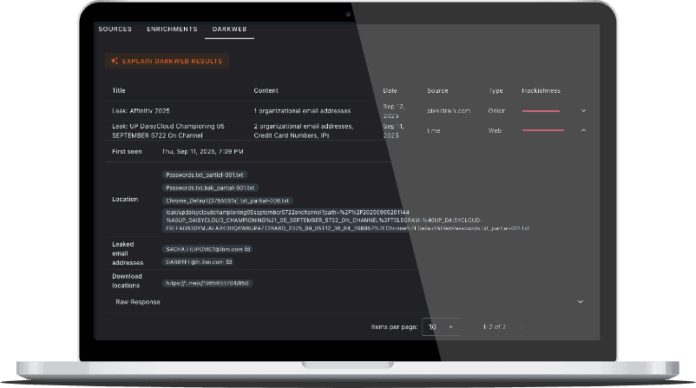The image size is (696, 388).
Task: Expand the Leak: Affinity 2025 row
Action: coord(583,111)
